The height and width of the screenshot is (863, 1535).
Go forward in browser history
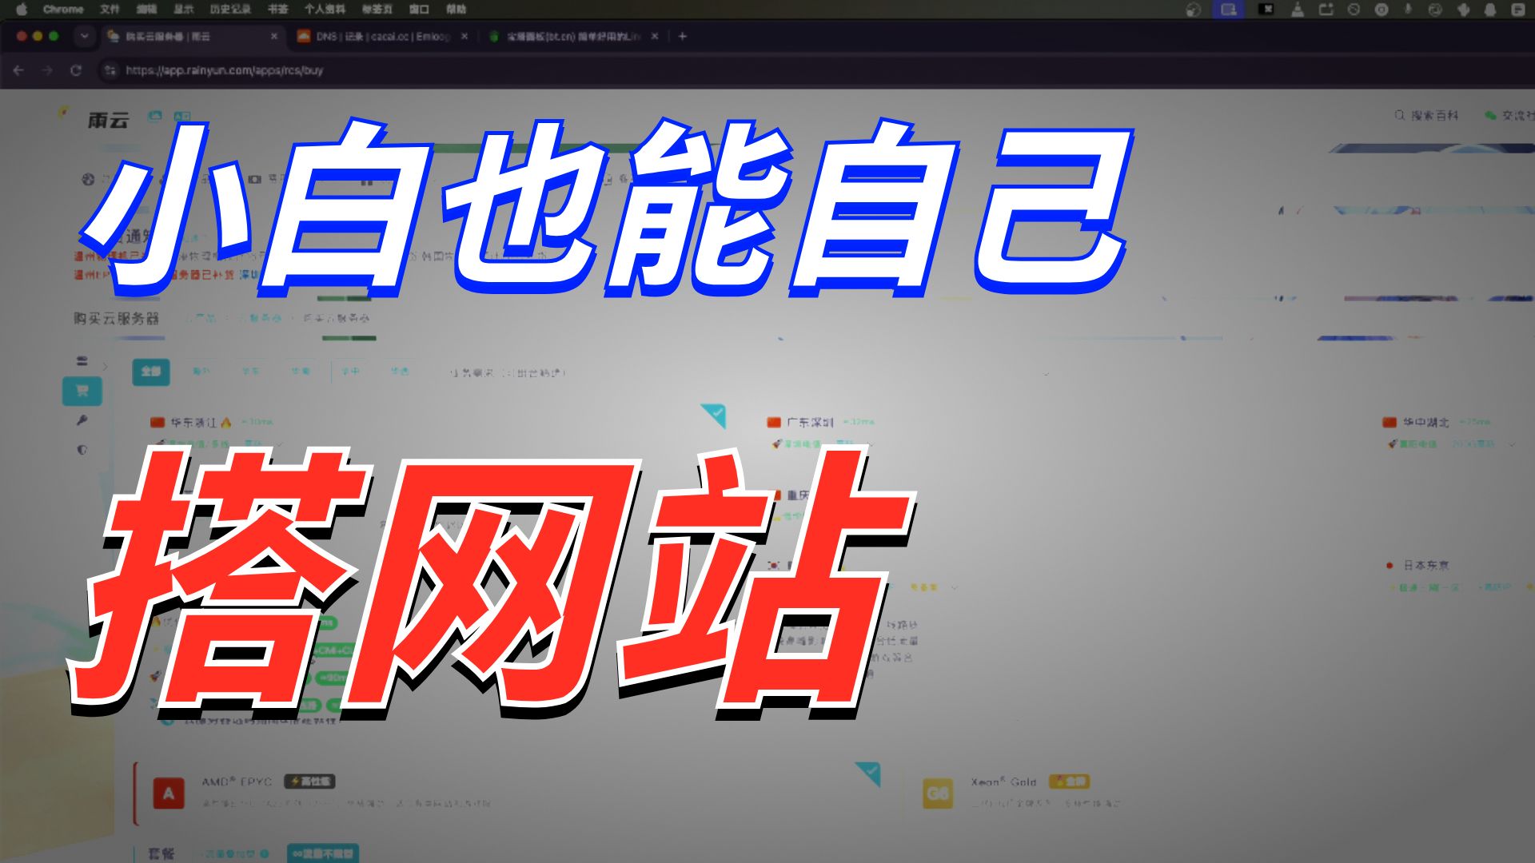pos(47,70)
